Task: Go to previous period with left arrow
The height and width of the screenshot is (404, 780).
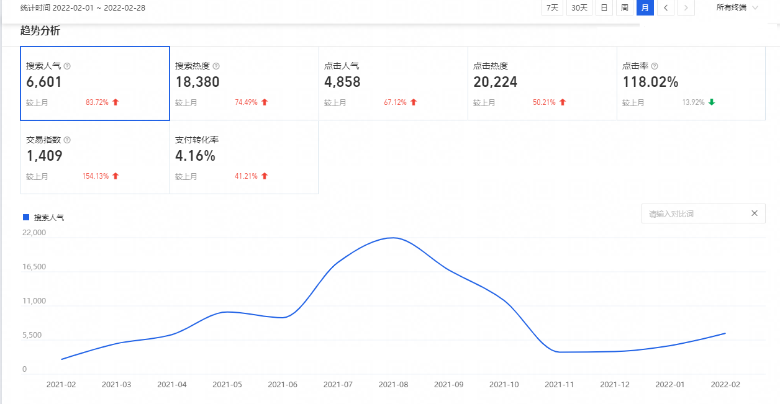Action: coord(666,8)
